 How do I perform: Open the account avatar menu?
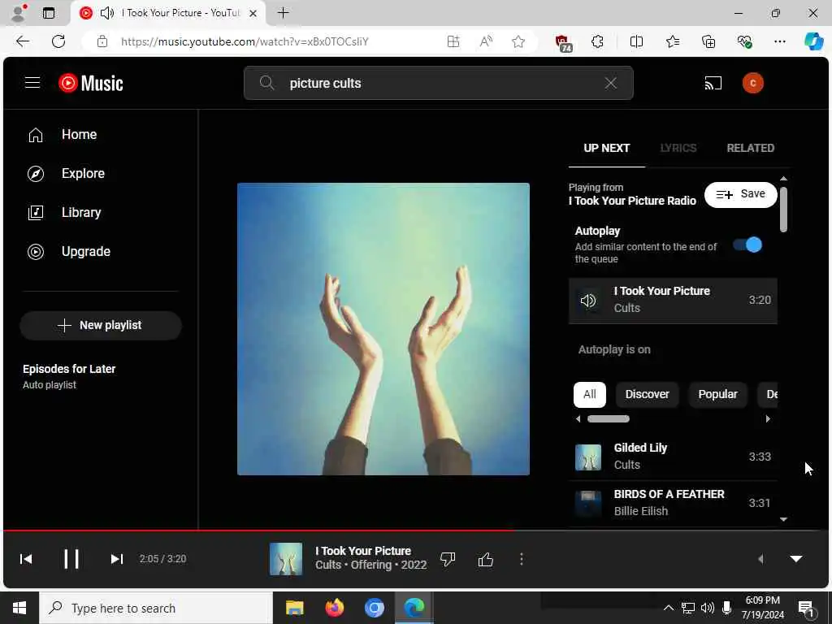point(752,84)
